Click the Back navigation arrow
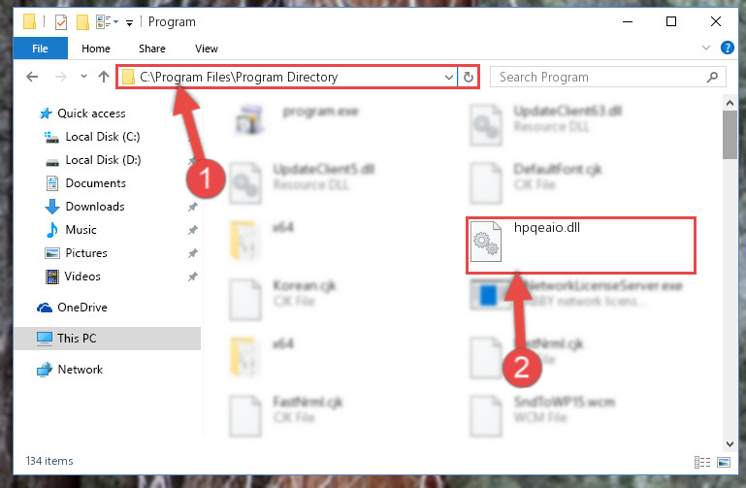This screenshot has width=746, height=488. pyautogui.click(x=32, y=77)
